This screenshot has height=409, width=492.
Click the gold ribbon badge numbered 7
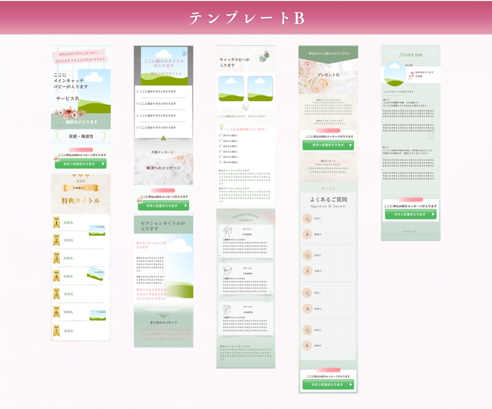56,331
